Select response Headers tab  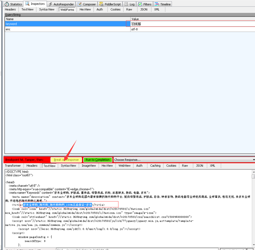pos(32,166)
